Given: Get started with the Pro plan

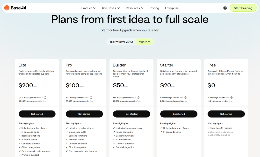Looking at the screenshot, I should pyautogui.click(x=84, y=114).
